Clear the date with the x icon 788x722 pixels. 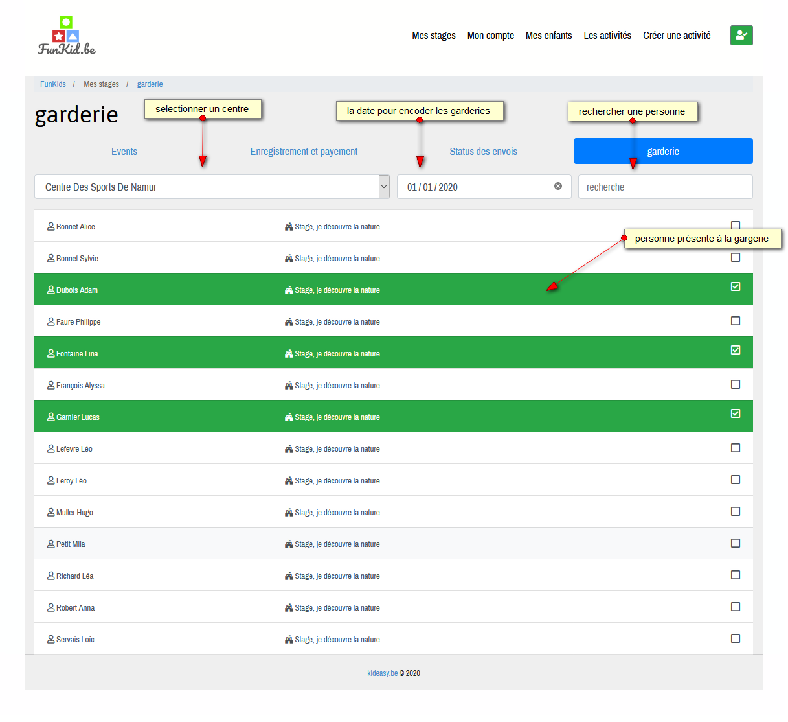pos(557,187)
